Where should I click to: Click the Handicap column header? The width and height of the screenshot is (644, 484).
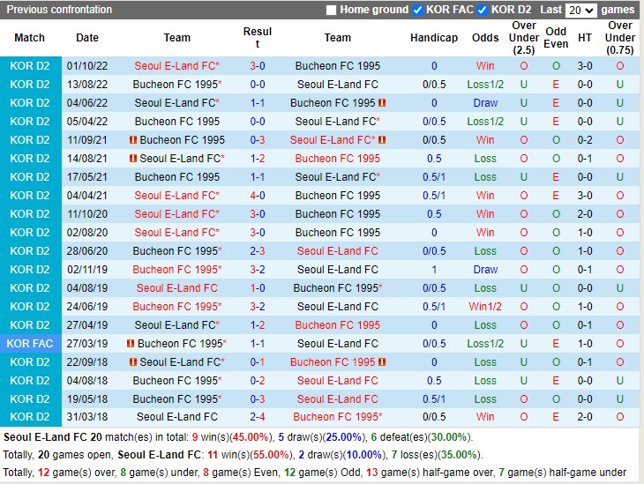pos(434,38)
